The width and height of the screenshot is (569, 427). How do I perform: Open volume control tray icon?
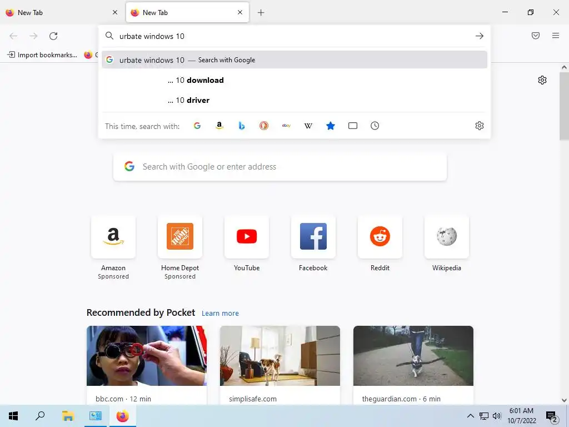(497, 416)
